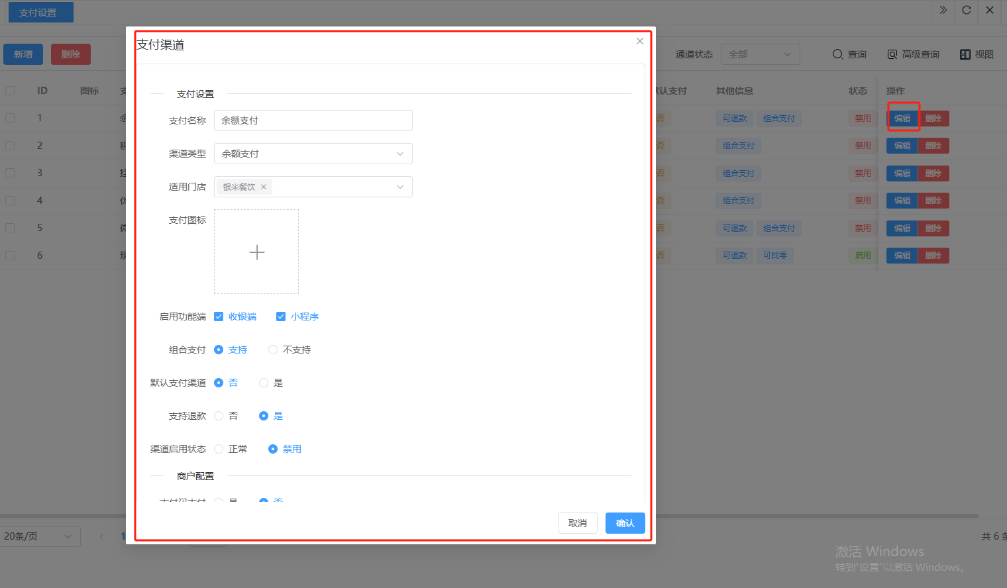Image resolution: width=1007 pixels, height=588 pixels.
Task: Select 不支持 for 组合支付
Action: [273, 350]
